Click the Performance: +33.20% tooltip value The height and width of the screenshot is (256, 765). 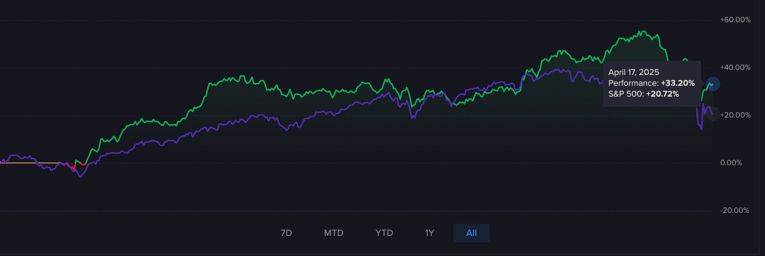point(652,83)
